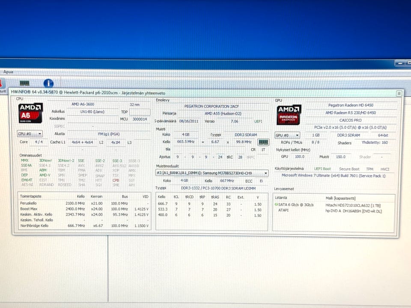This screenshot has width=411, height=308.
Task: Click the TPM indicator
Action: coord(369,169)
